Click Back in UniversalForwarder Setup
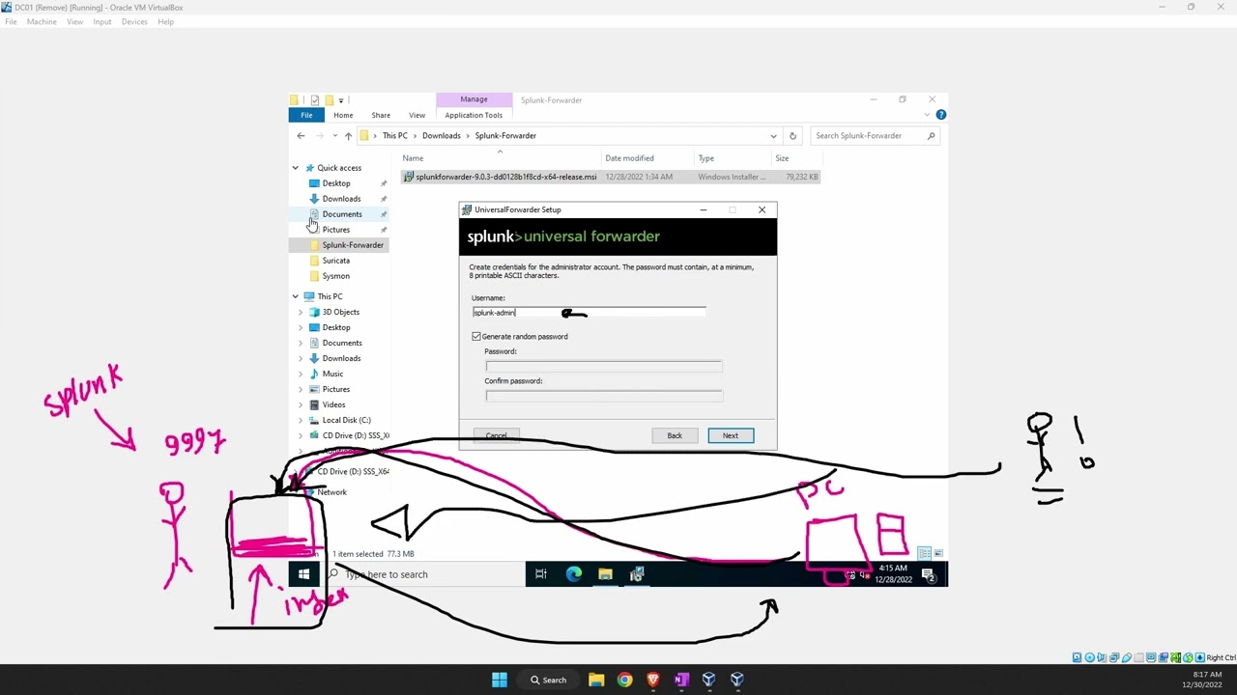The width and height of the screenshot is (1237, 695). (675, 435)
